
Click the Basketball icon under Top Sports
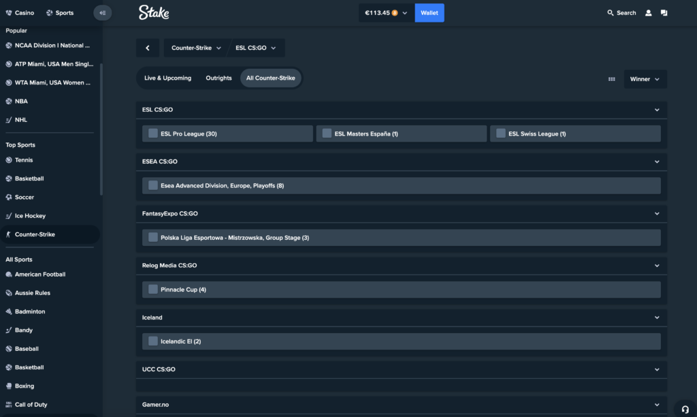click(x=8, y=179)
